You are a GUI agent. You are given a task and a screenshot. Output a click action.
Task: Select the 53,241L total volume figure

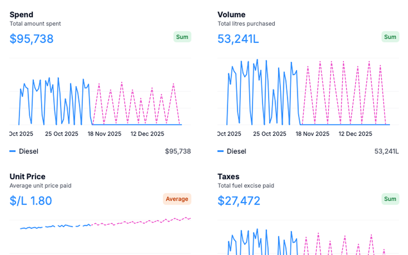coord(238,39)
